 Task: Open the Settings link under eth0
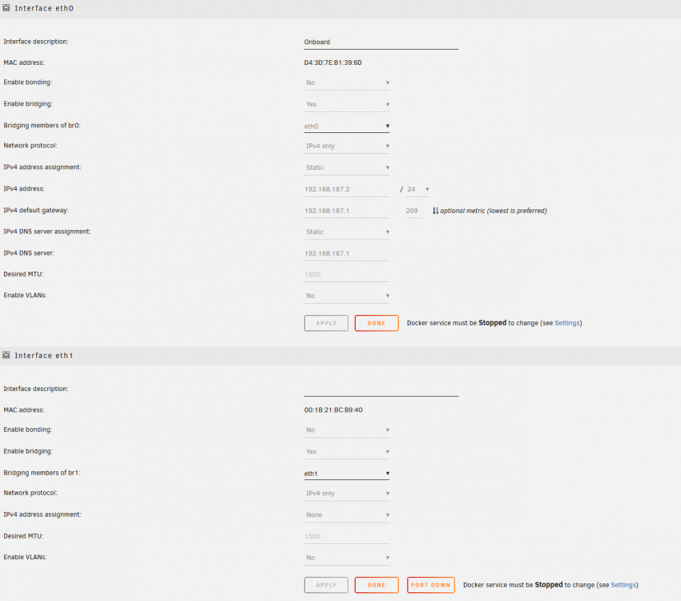point(566,323)
